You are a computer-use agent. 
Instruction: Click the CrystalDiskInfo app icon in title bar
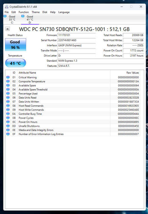(7, 7)
